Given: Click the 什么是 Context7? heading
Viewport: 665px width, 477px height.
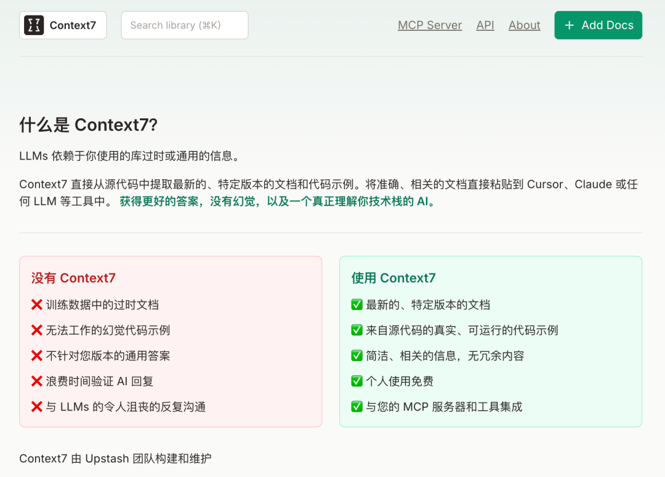Looking at the screenshot, I should click(x=89, y=125).
